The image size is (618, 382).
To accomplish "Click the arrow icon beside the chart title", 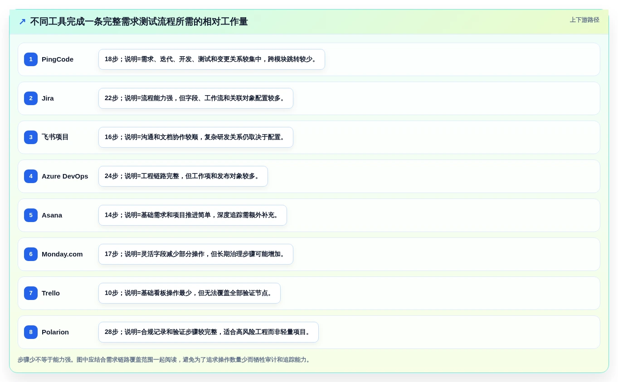I will pos(22,22).
